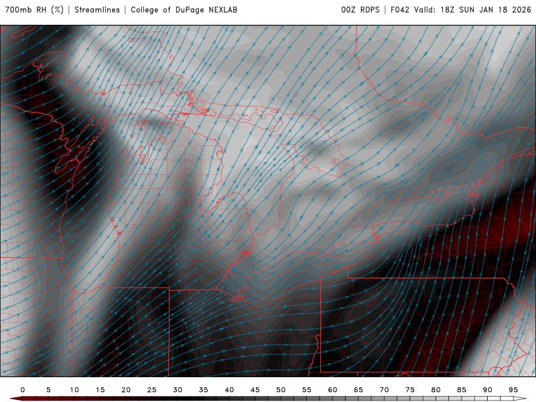Click the "Valid: 18Z SUN JAN 18 2026" text
Screen dimensions: 536x402
click(x=472, y=10)
